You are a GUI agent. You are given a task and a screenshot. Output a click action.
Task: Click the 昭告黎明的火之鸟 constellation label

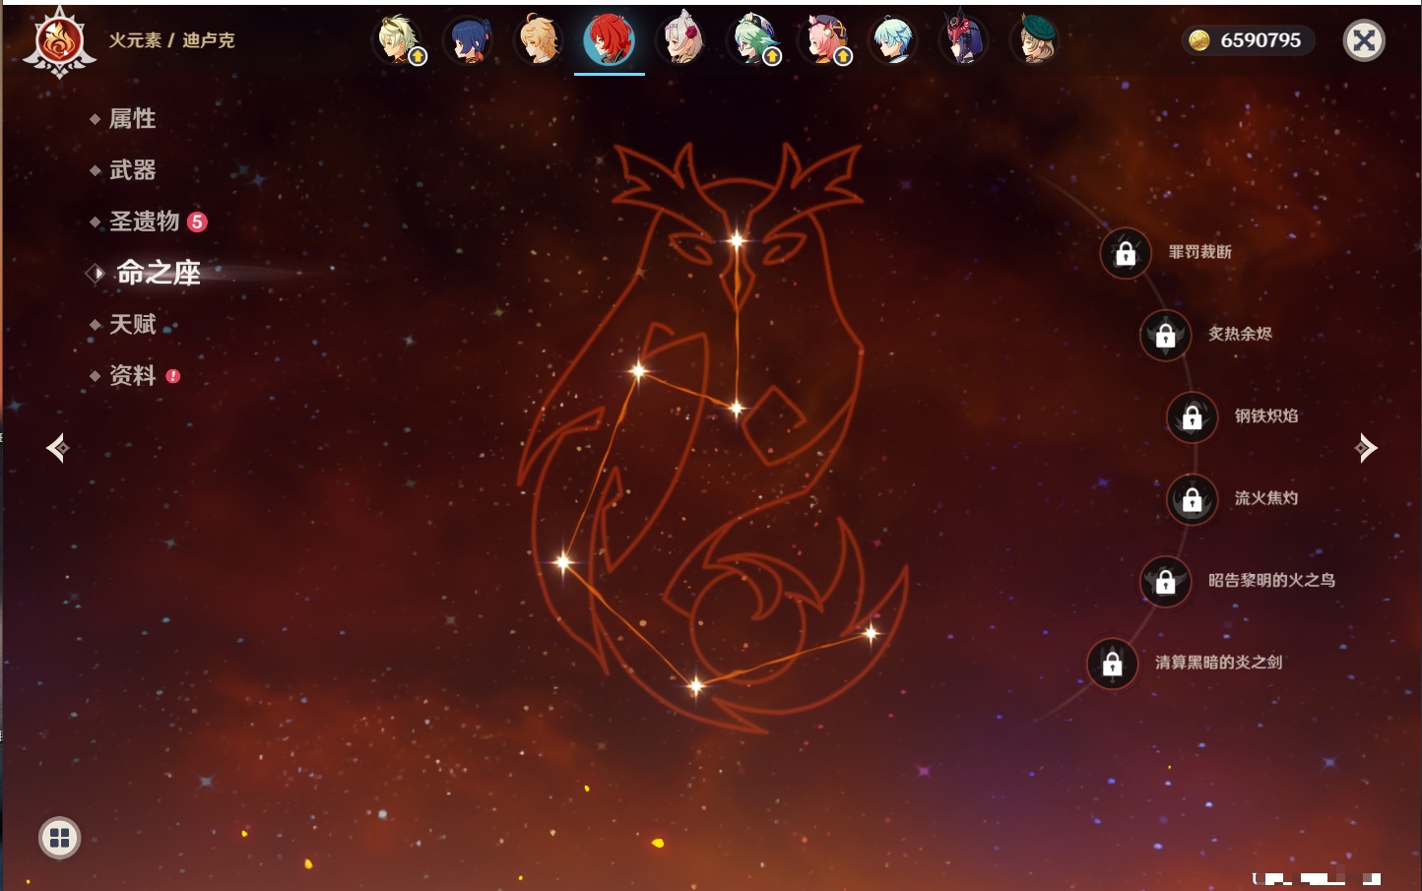(1272, 580)
